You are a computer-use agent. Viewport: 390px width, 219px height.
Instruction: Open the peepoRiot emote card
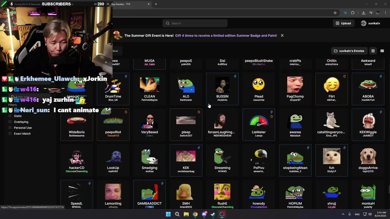(113, 125)
